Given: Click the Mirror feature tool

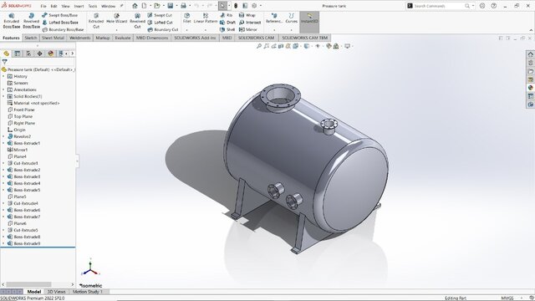Looking at the screenshot, I should pyautogui.click(x=248, y=30).
